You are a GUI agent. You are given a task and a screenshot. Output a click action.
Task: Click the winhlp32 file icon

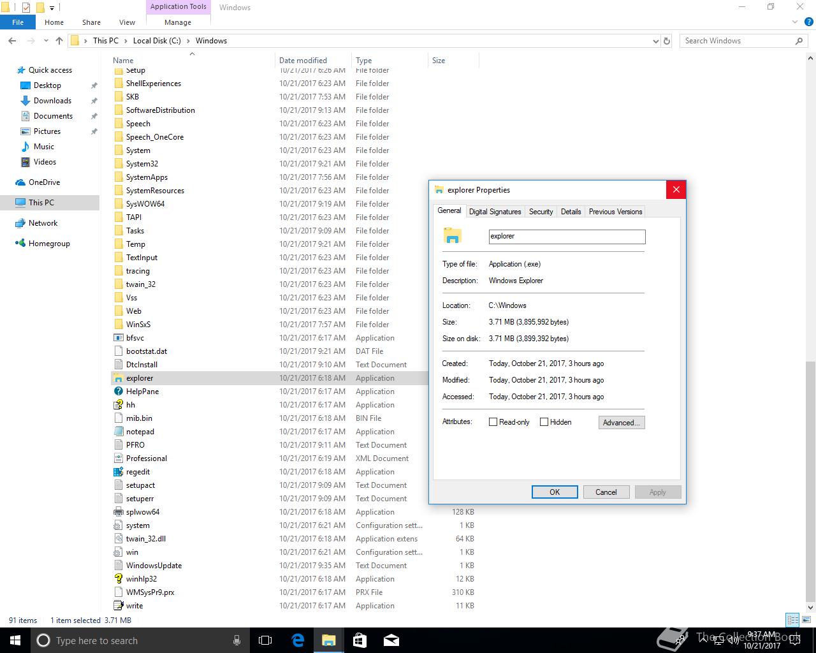(118, 579)
